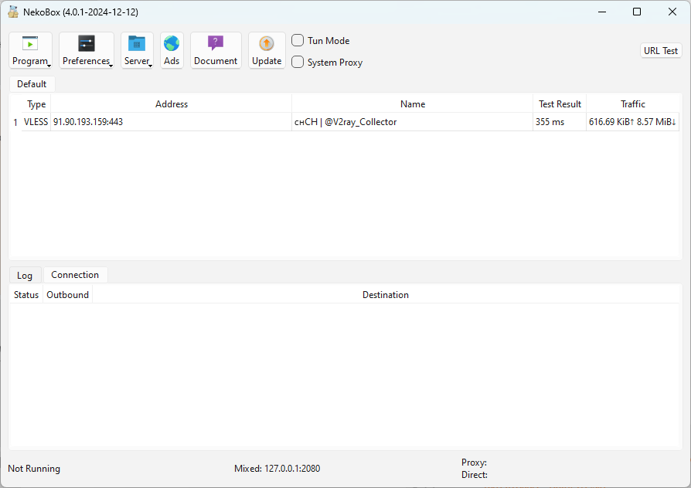Select the VLESS type cell
Image resolution: width=691 pixels, height=488 pixels.
coord(36,122)
